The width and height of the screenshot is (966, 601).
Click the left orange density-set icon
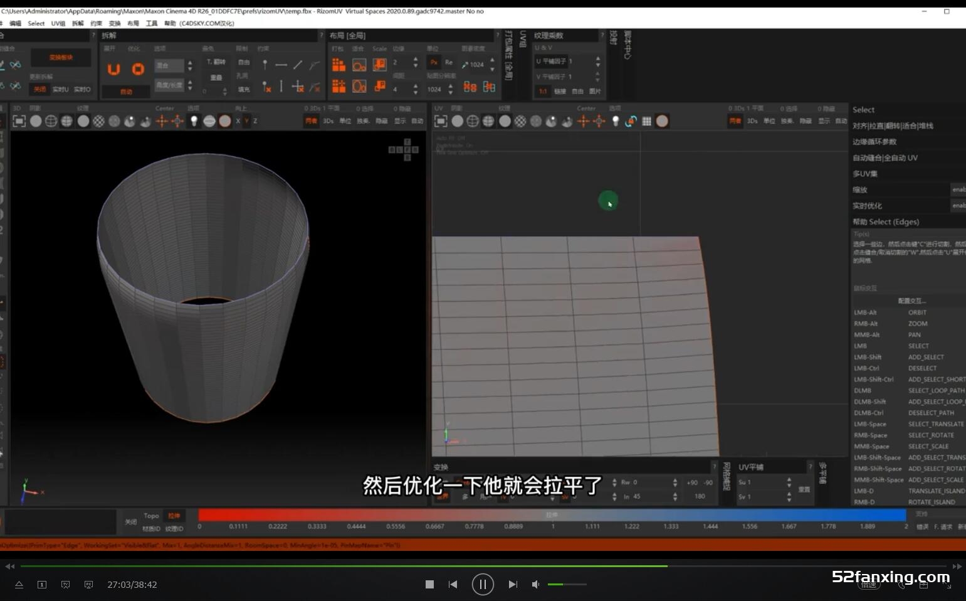[470, 87]
